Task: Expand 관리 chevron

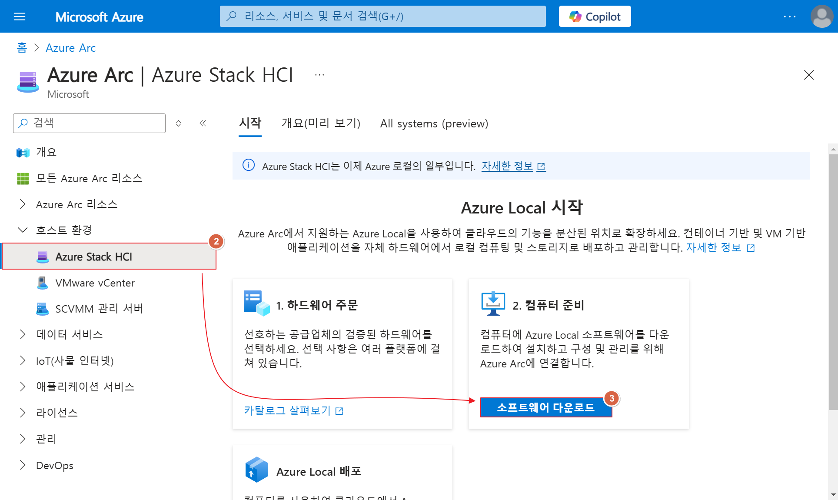Action: pyautogui.click(x=23, y=439)
